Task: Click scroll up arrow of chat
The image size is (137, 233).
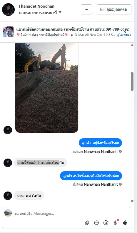Action: pyautogui.click(x=132, y=45)
